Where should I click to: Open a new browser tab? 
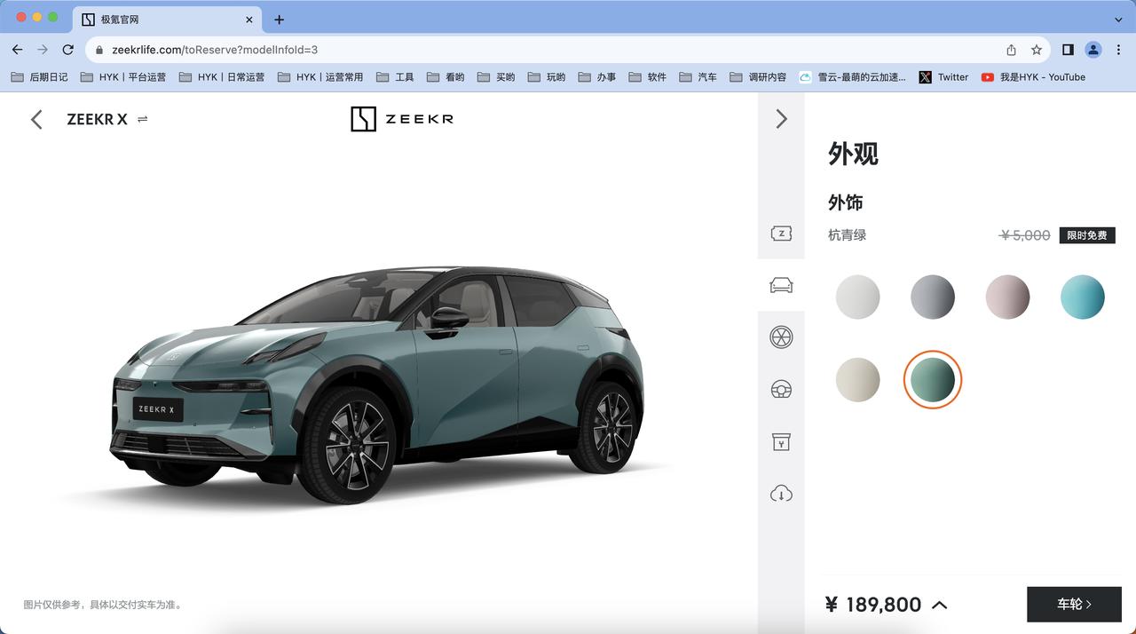[279, 20]
